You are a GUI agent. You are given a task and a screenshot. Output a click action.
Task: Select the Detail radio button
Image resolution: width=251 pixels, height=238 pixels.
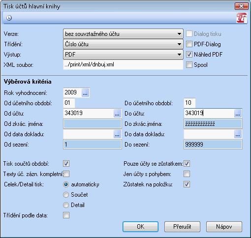66,205
